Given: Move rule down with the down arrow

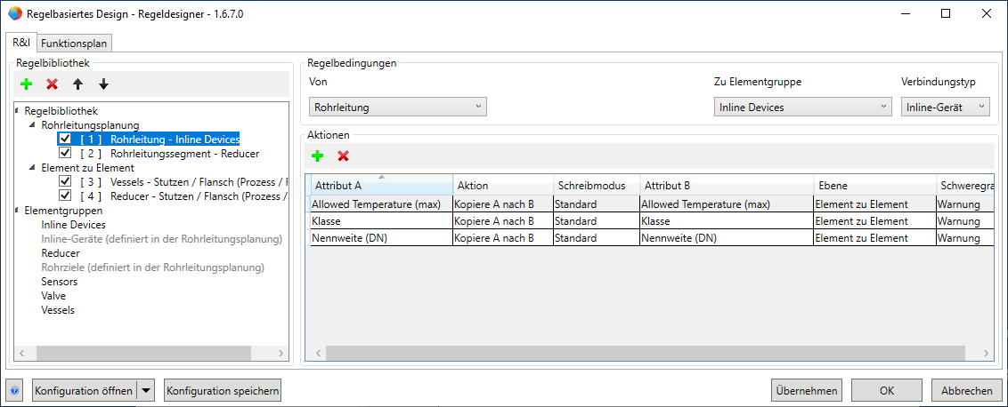Looking at the screenshot, I should point(103,84).
